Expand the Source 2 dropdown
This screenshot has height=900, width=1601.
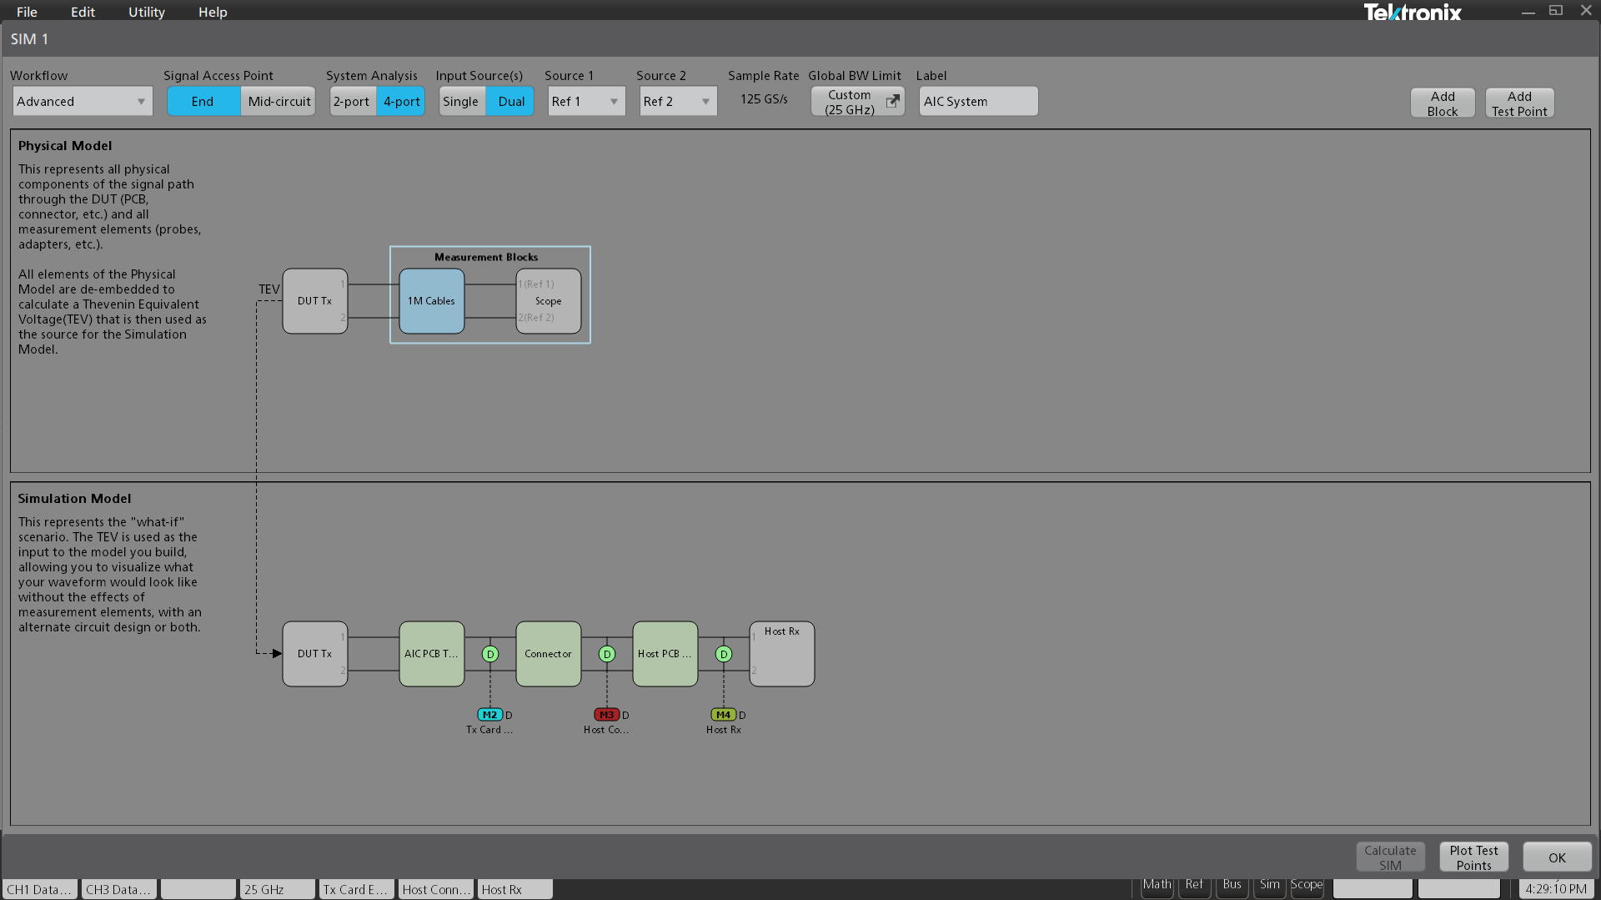678,102
